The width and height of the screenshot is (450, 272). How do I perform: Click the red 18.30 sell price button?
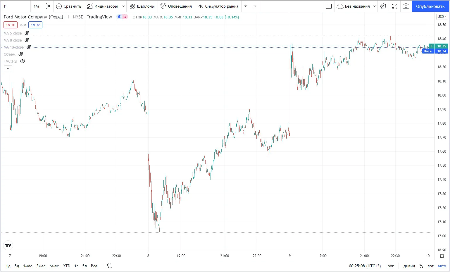11,25
